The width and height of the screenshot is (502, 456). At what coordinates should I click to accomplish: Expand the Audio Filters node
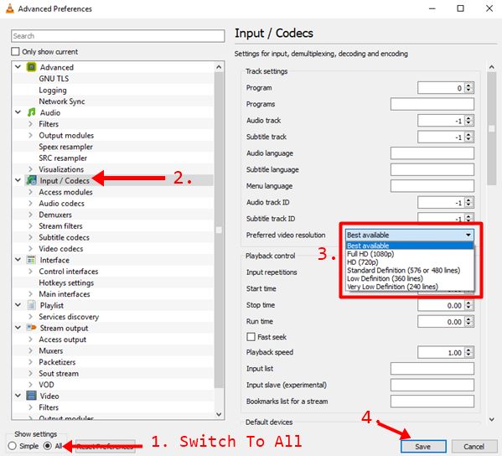tap(30, 123)
